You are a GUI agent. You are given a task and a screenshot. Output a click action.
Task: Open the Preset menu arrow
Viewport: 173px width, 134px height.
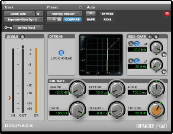80,7
